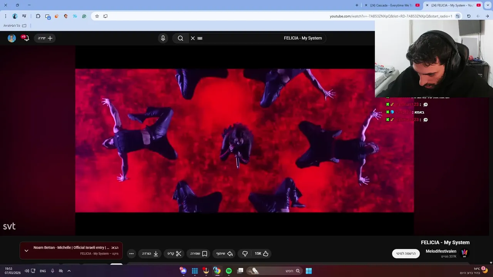Screen dimensions: 493x277
Task: Save video to playlist
Action: (x=199, y=254)
